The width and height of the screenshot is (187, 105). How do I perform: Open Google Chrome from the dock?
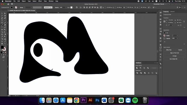(x=77, y=100)
